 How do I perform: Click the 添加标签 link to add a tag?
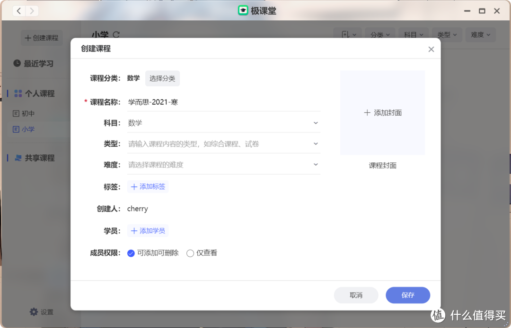coord(148,186)
